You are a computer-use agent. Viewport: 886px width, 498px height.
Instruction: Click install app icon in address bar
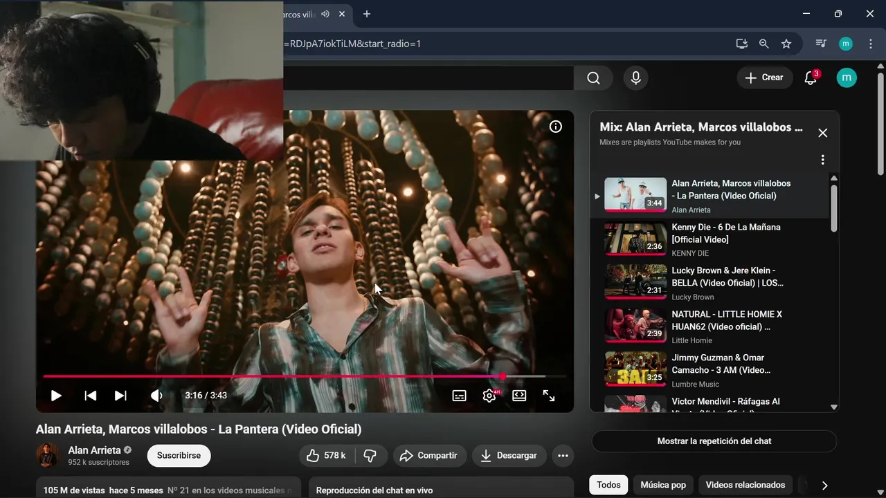pos(741,44)
